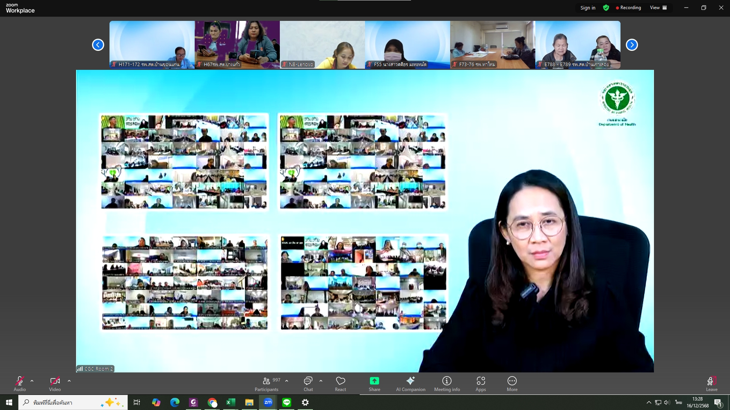Click the Recording indicator
The width and height of the screenshot is (730, 410).
click(628, 8)
